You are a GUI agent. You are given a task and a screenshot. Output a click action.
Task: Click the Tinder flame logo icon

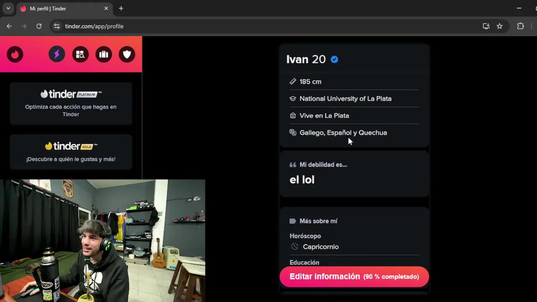point(15,55)
